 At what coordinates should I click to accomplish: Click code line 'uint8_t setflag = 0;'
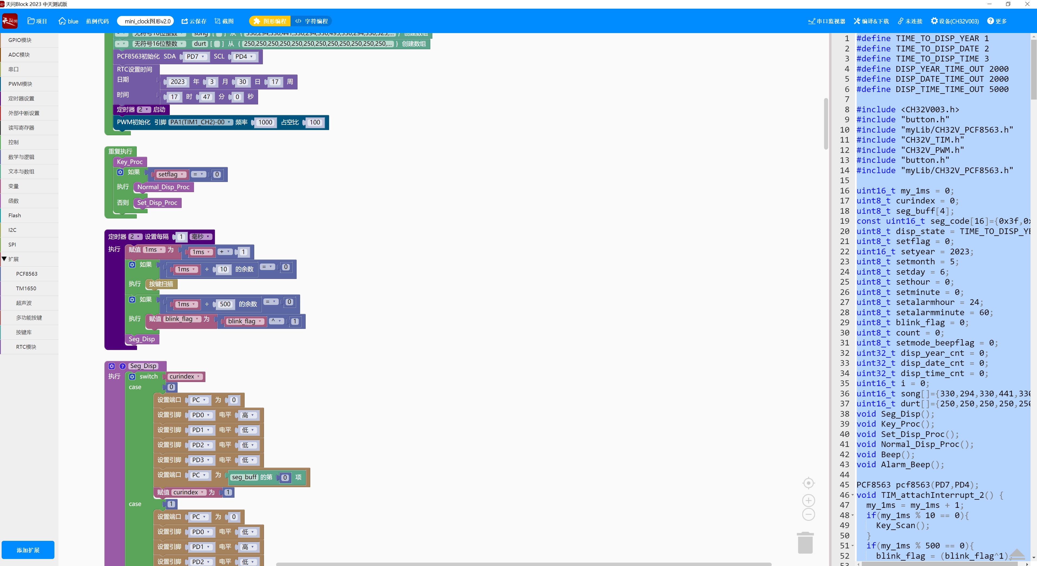pyautogui.click(x=905, y=241)
